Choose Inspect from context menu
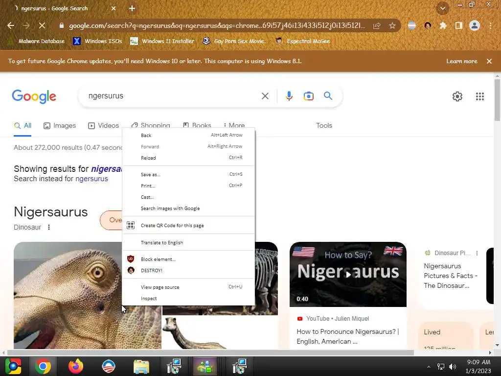This screenshot has width=501, height=376. coord(188,298)
